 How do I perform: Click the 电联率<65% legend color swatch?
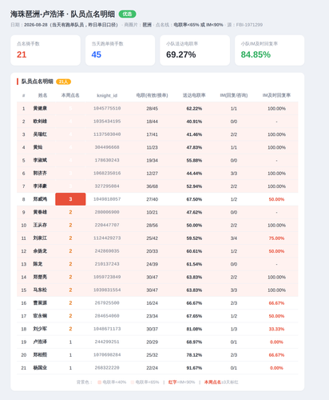point(133,382)
